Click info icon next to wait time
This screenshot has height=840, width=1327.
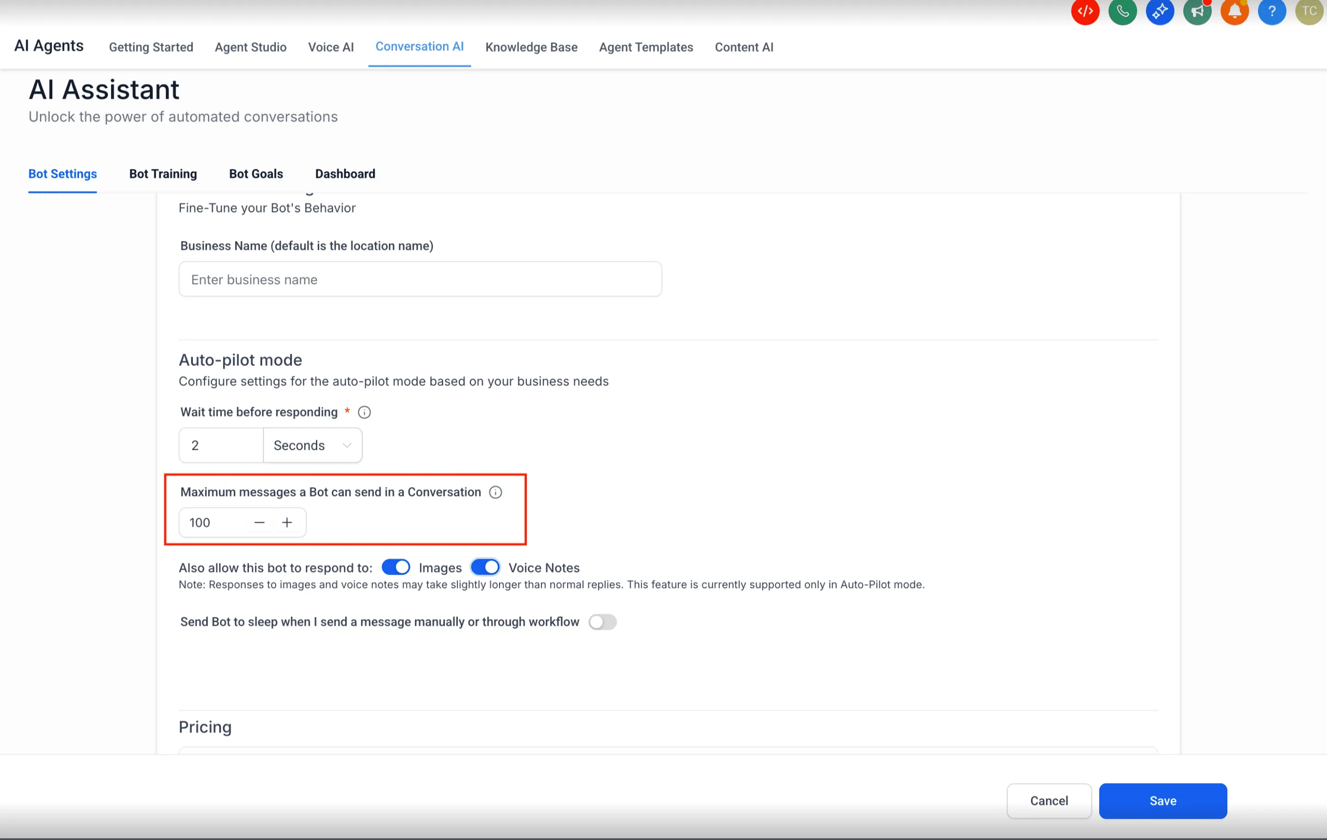[364, 412]
